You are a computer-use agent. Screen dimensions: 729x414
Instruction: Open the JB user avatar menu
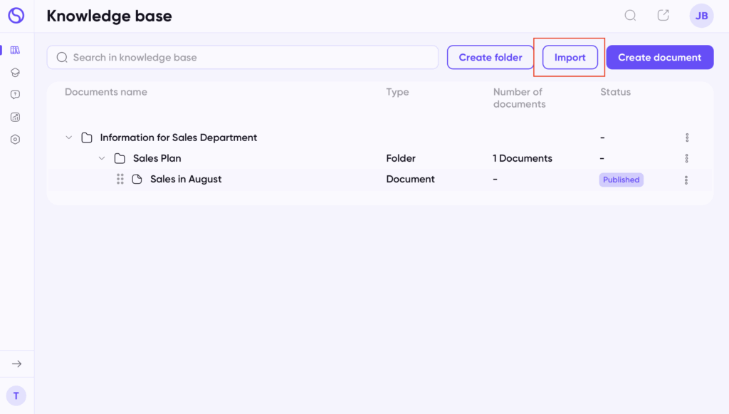click(701, 16)
